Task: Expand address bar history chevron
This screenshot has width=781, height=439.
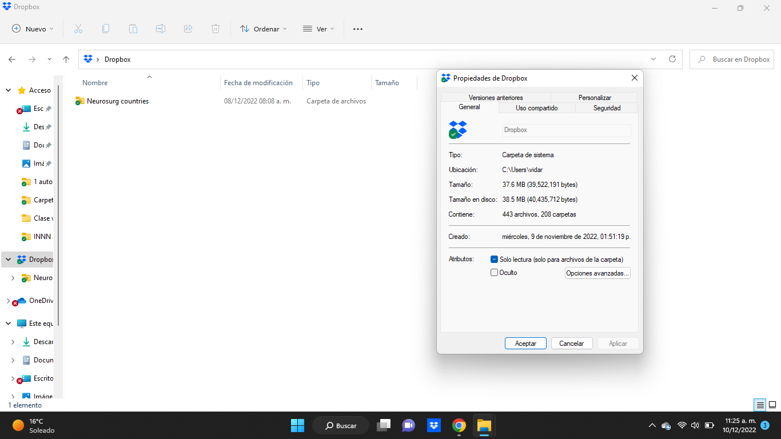Action: pyautogui.click(x=654, y=59)
